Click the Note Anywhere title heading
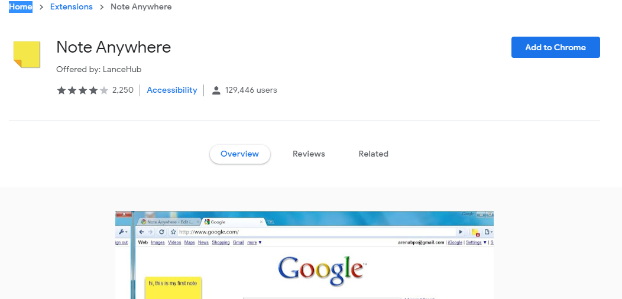The height and width of the screenshot is (299, 622). click(x=114, y=47)
